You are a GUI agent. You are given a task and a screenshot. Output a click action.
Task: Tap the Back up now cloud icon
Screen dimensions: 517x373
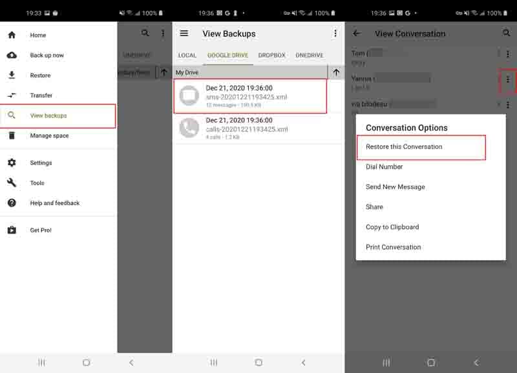[10, 55]
